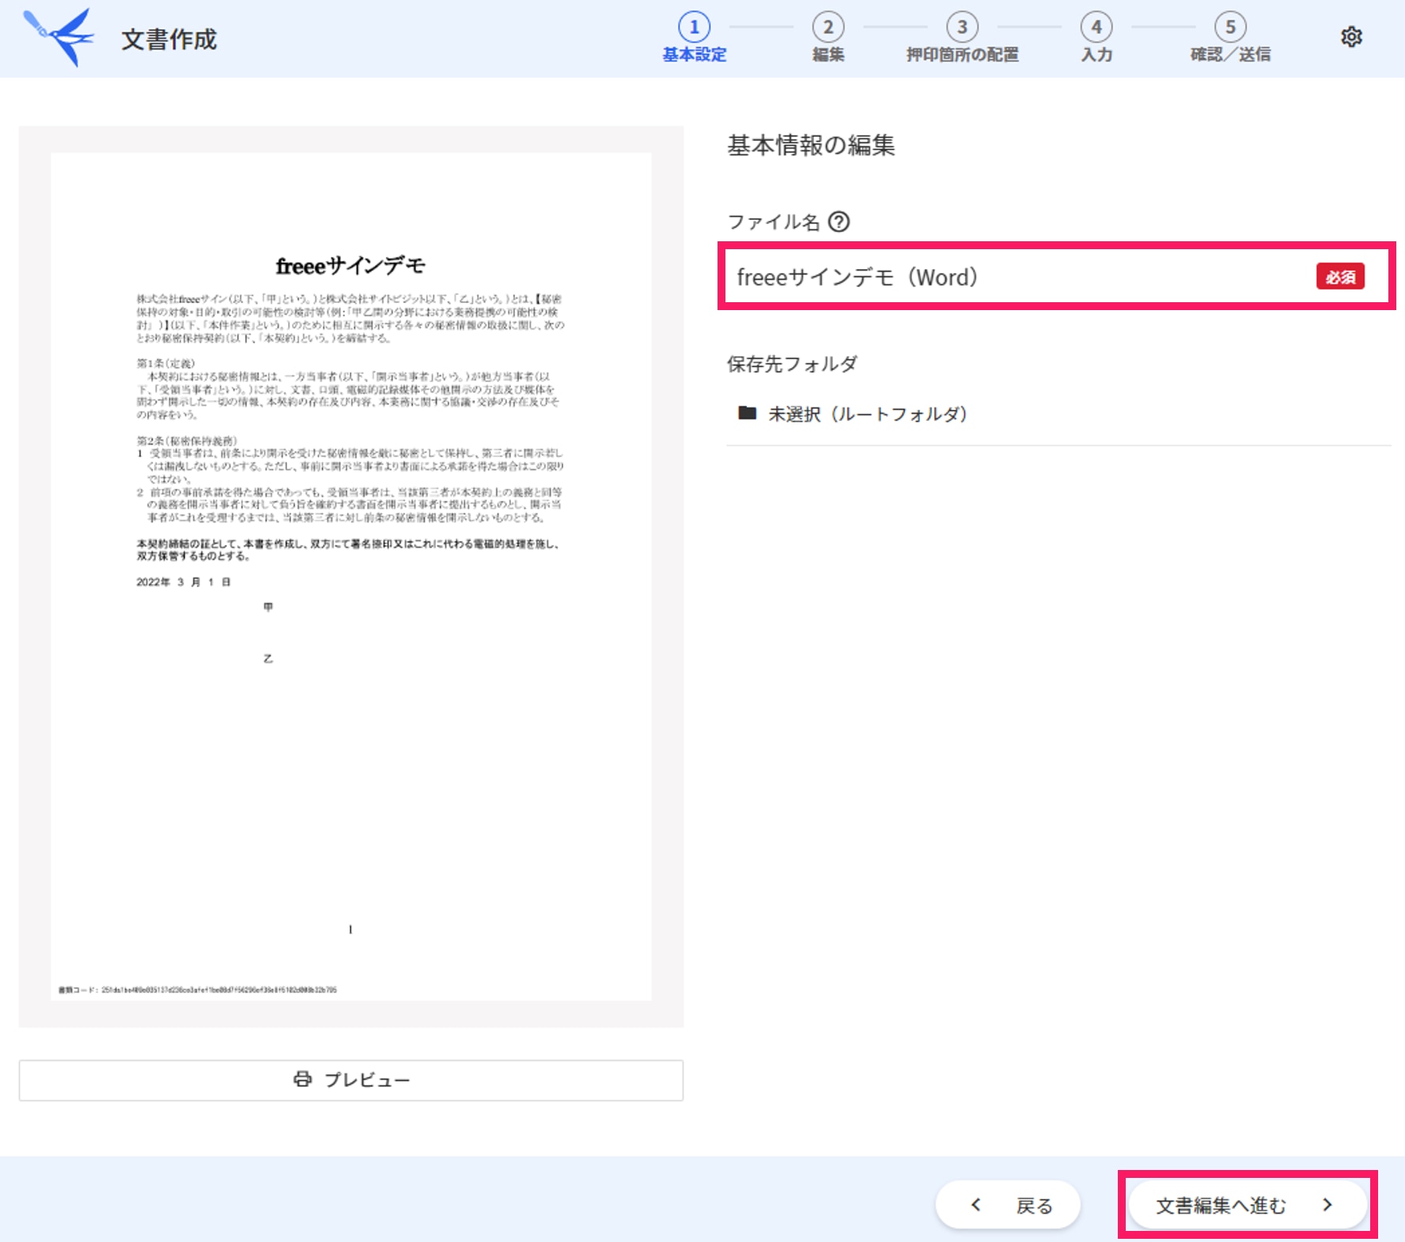The image size is (1405, 1242).
Task: Proceed with 文書編集へ進む button
Action: coord(1248,1205)
